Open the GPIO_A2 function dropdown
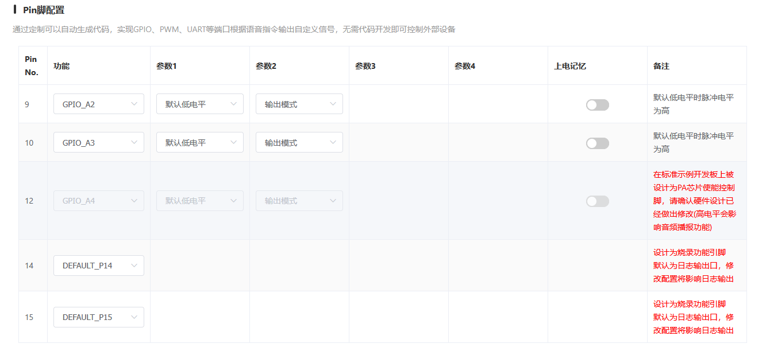 point(98,104)
